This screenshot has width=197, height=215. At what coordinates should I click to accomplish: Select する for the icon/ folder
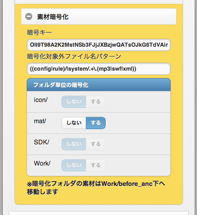[x=96, y=102]
